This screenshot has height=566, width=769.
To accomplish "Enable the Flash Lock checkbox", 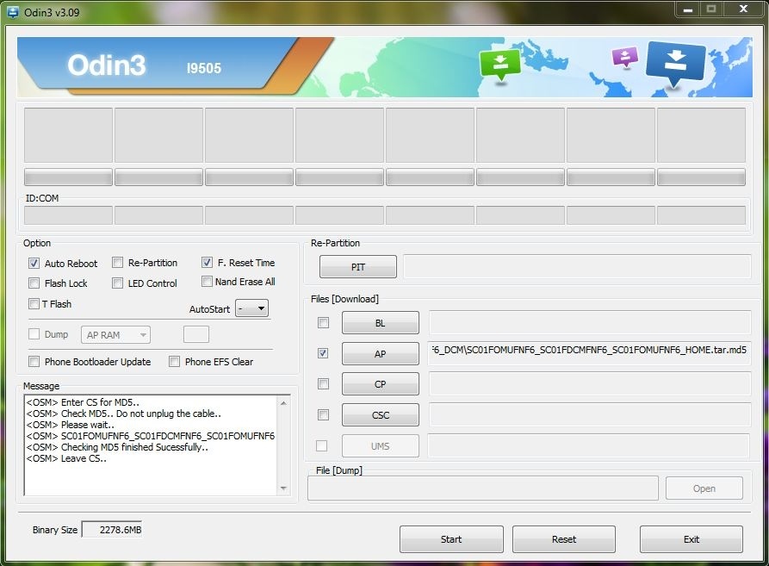I will pos(34,283).
